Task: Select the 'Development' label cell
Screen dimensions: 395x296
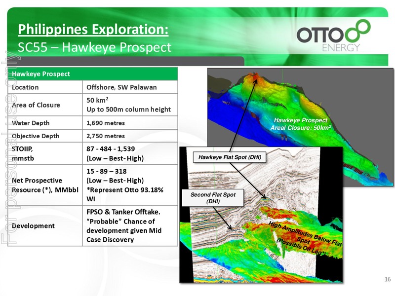Action: [45, 226]
